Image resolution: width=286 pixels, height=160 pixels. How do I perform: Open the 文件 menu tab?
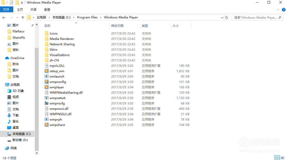coord(6,10)
